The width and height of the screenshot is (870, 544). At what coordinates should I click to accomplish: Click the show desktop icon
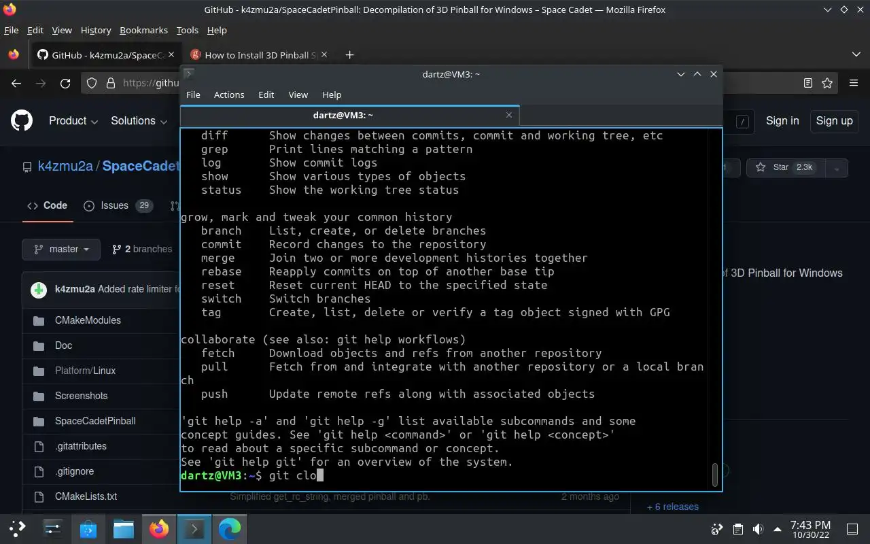(x=852, y=529)
